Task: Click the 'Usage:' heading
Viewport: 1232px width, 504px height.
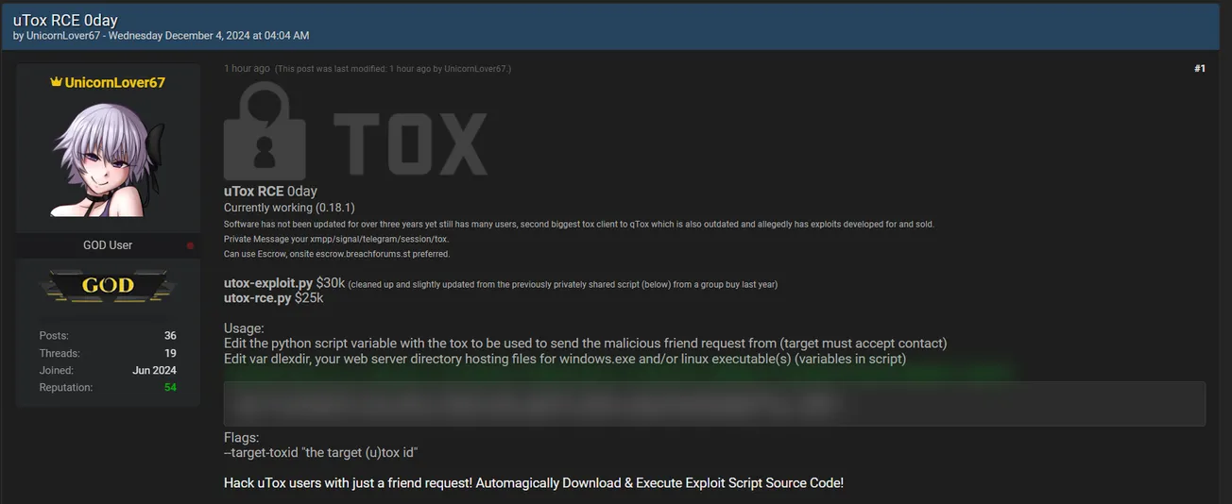Action: (244, 328)
